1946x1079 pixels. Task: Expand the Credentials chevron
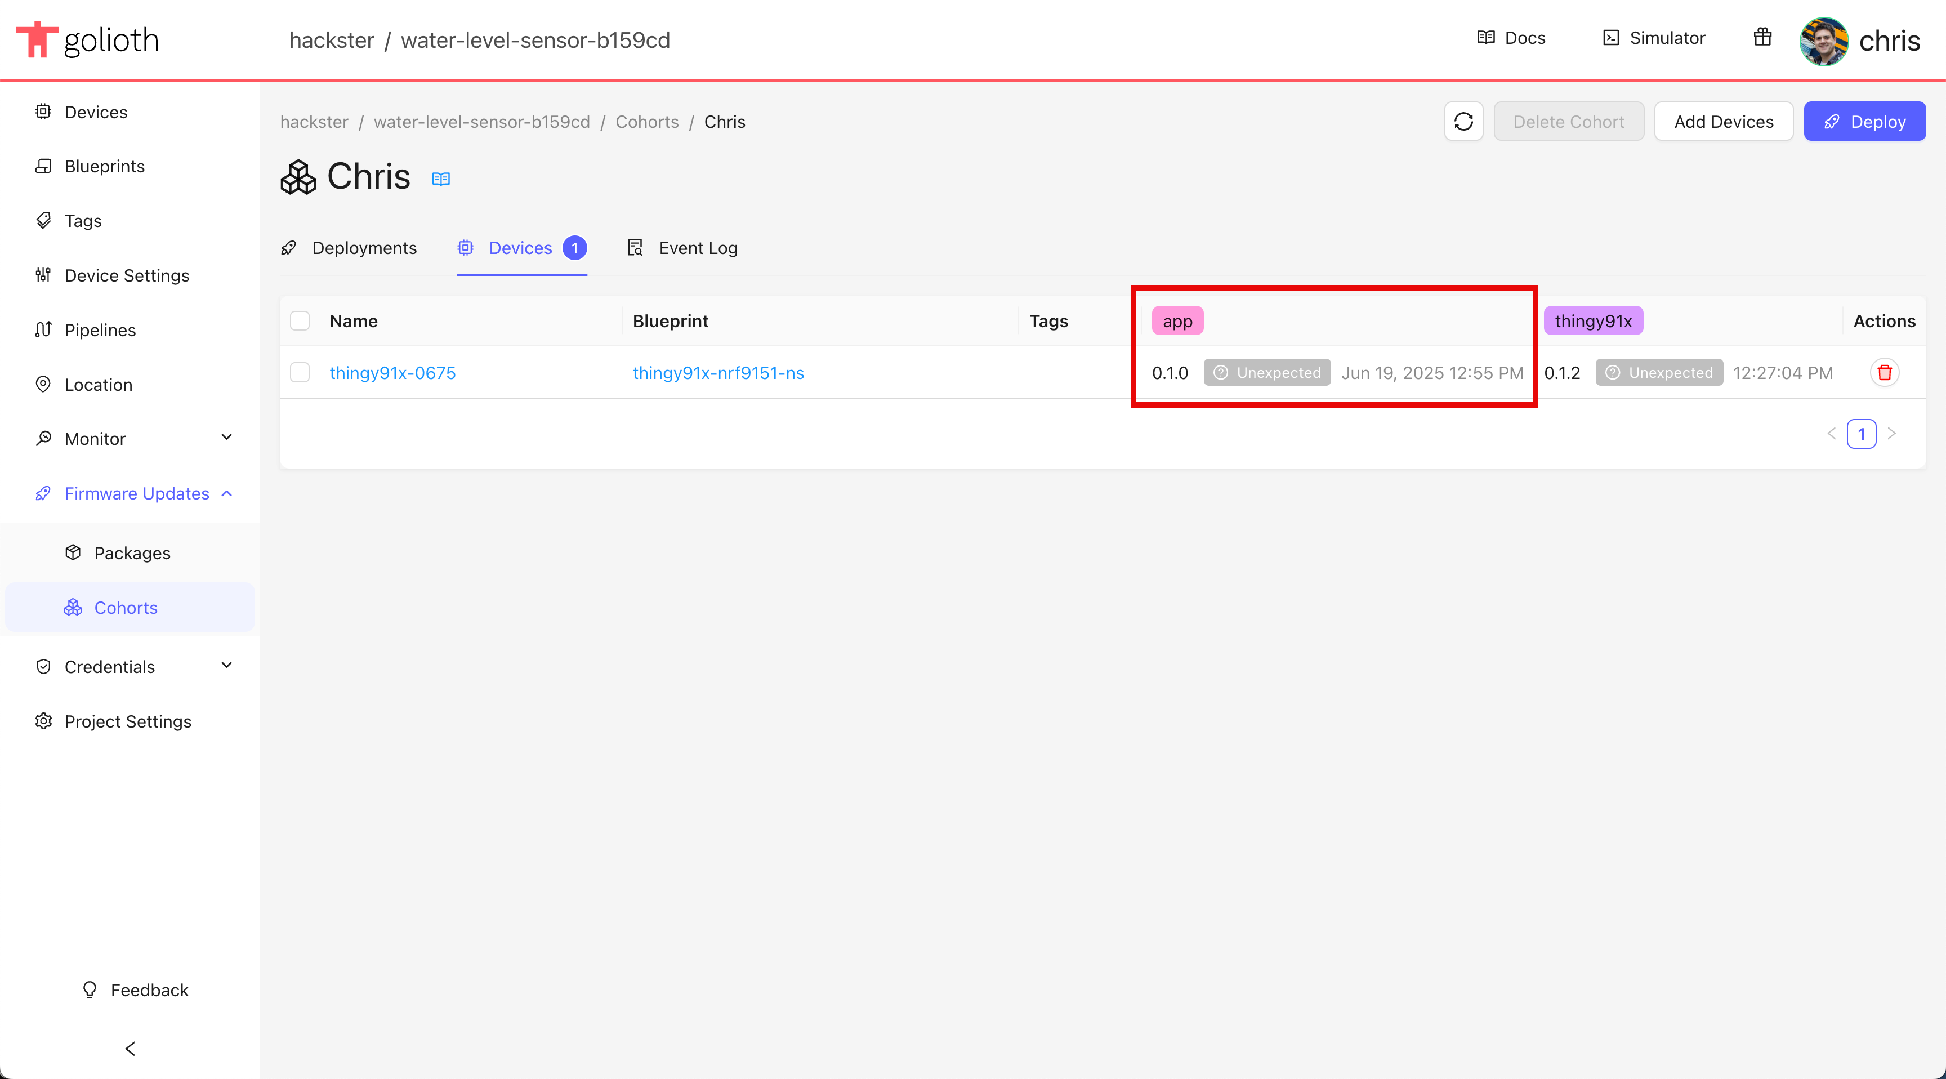[x=226, y=666]
